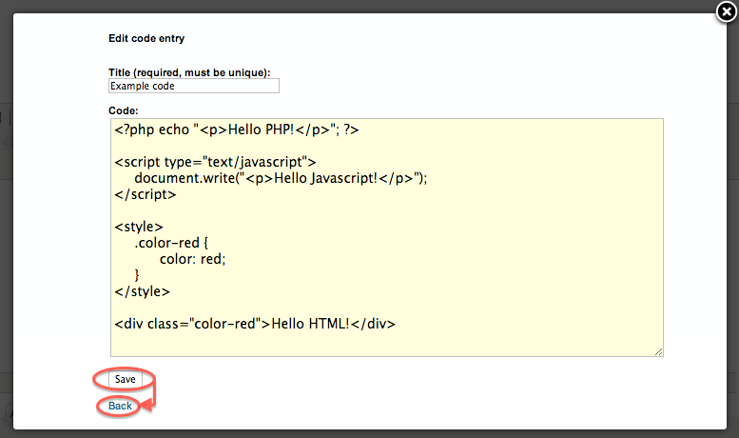Click the 'Code:' label

[124, 110]
